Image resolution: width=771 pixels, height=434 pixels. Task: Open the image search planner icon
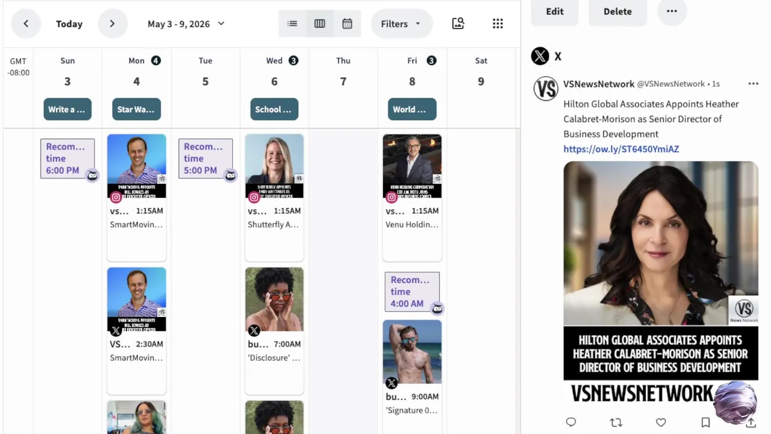tap(458, 24)
